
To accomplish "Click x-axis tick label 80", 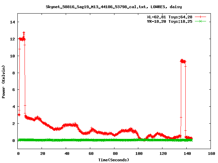I will tap(115, 153).
